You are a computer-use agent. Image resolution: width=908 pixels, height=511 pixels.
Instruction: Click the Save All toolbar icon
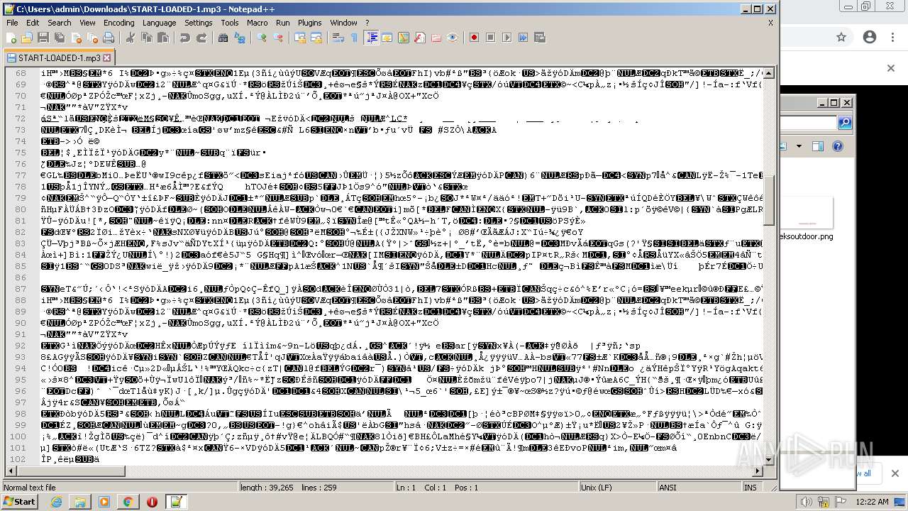58,38
